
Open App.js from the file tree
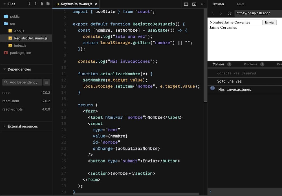[19, 31]
